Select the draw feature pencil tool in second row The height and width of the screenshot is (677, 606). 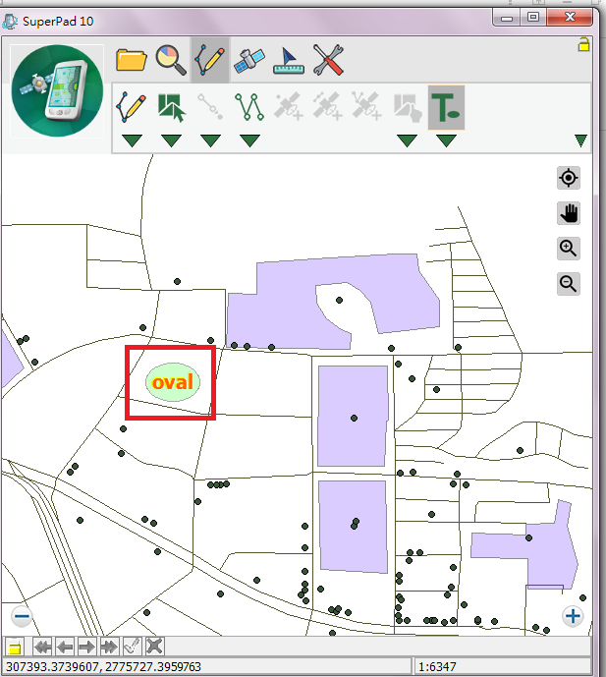(132, 107)
